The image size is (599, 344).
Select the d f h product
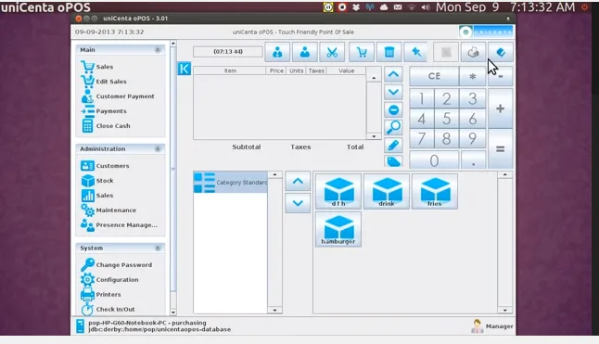click(338, 191)
